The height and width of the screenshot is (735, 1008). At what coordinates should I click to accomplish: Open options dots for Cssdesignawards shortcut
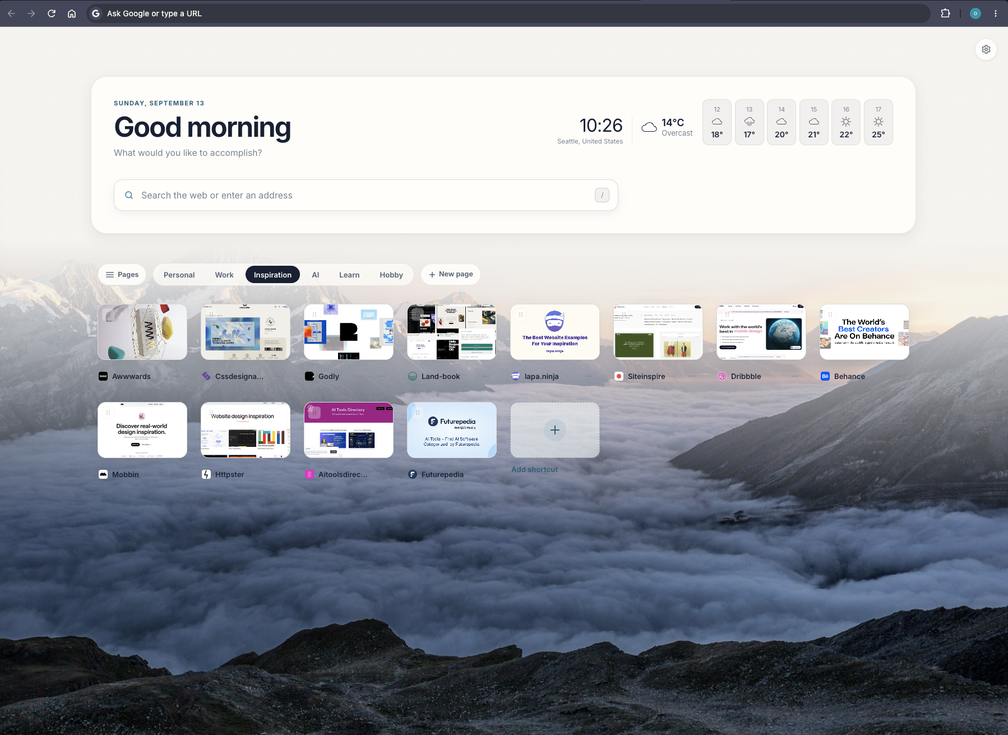(x=279, y=376)
